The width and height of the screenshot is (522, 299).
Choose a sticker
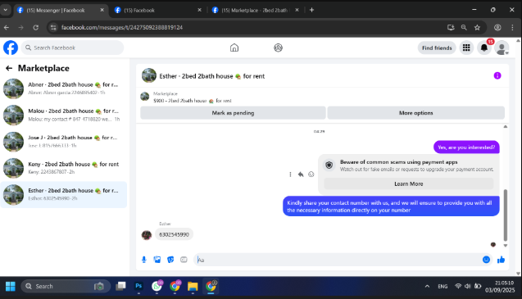click(170, 260)
